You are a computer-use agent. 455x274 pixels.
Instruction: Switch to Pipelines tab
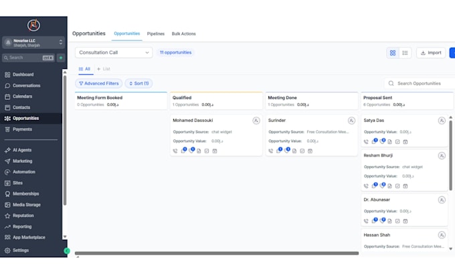coord(155,34)
